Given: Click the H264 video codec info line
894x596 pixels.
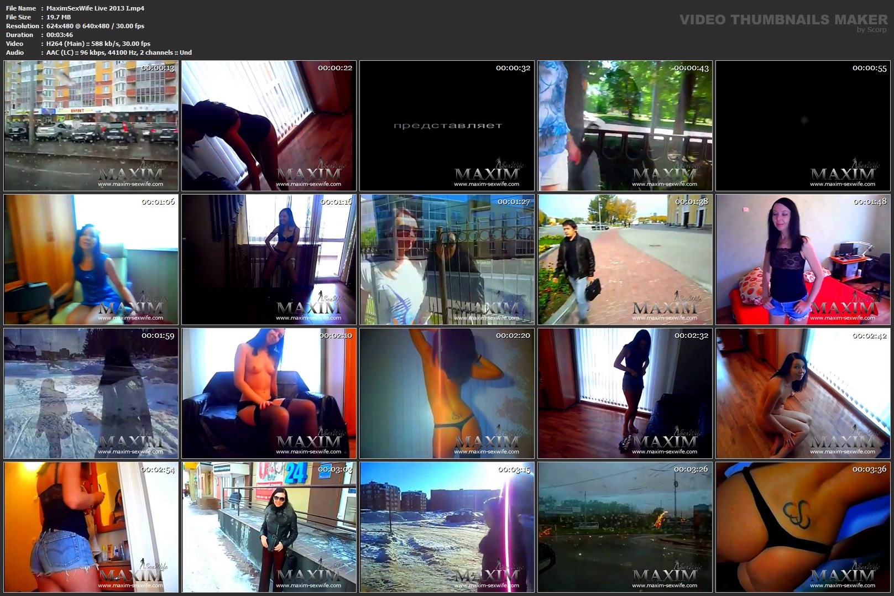Looking at the screenshot, I should click(98, 44).
